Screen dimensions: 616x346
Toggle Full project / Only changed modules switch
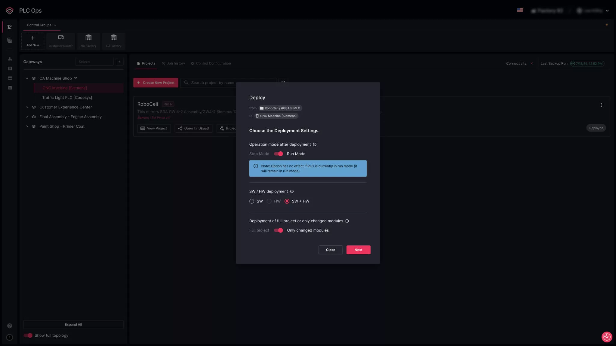279,230
